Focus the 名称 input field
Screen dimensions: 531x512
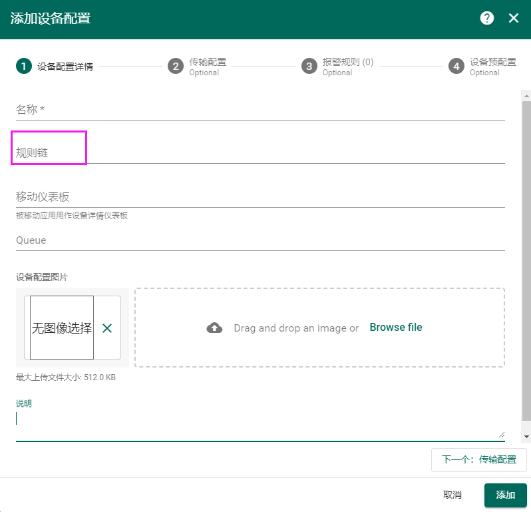[260, 109]
